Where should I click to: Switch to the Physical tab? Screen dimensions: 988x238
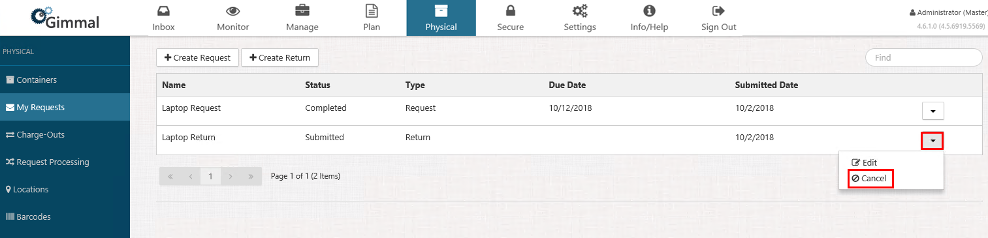pyautogui.click(x=441, y=18)
